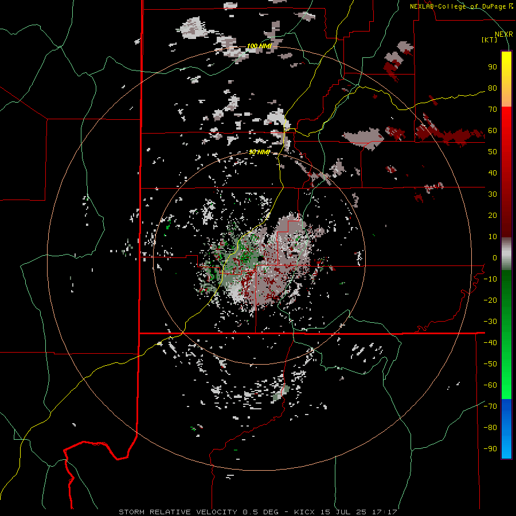
Task: Click the positive 60 scale value
Action: click(492, 131)
